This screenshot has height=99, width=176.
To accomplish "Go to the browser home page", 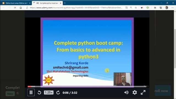I will [21, 8].
